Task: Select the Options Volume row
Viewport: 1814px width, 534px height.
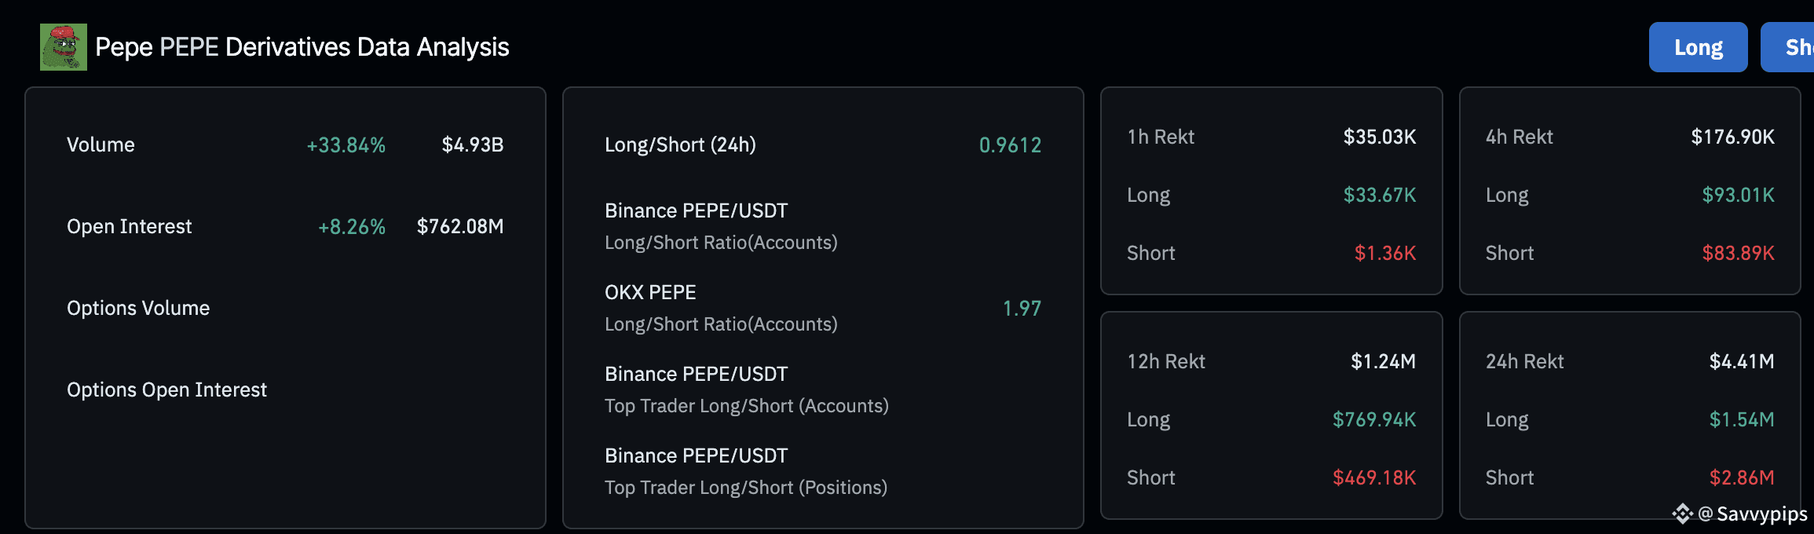Action: click(x=285, y=308)
